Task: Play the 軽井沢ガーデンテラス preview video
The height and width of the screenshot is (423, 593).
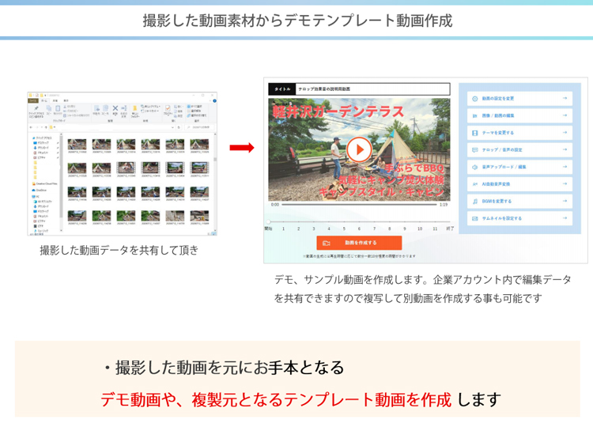Action: tap(359, 149)
